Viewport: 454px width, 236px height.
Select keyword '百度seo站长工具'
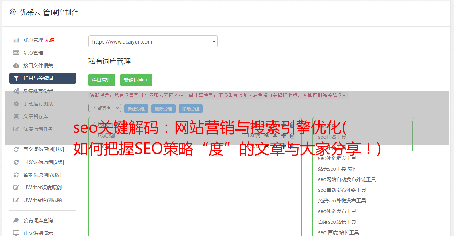(337, 222)
